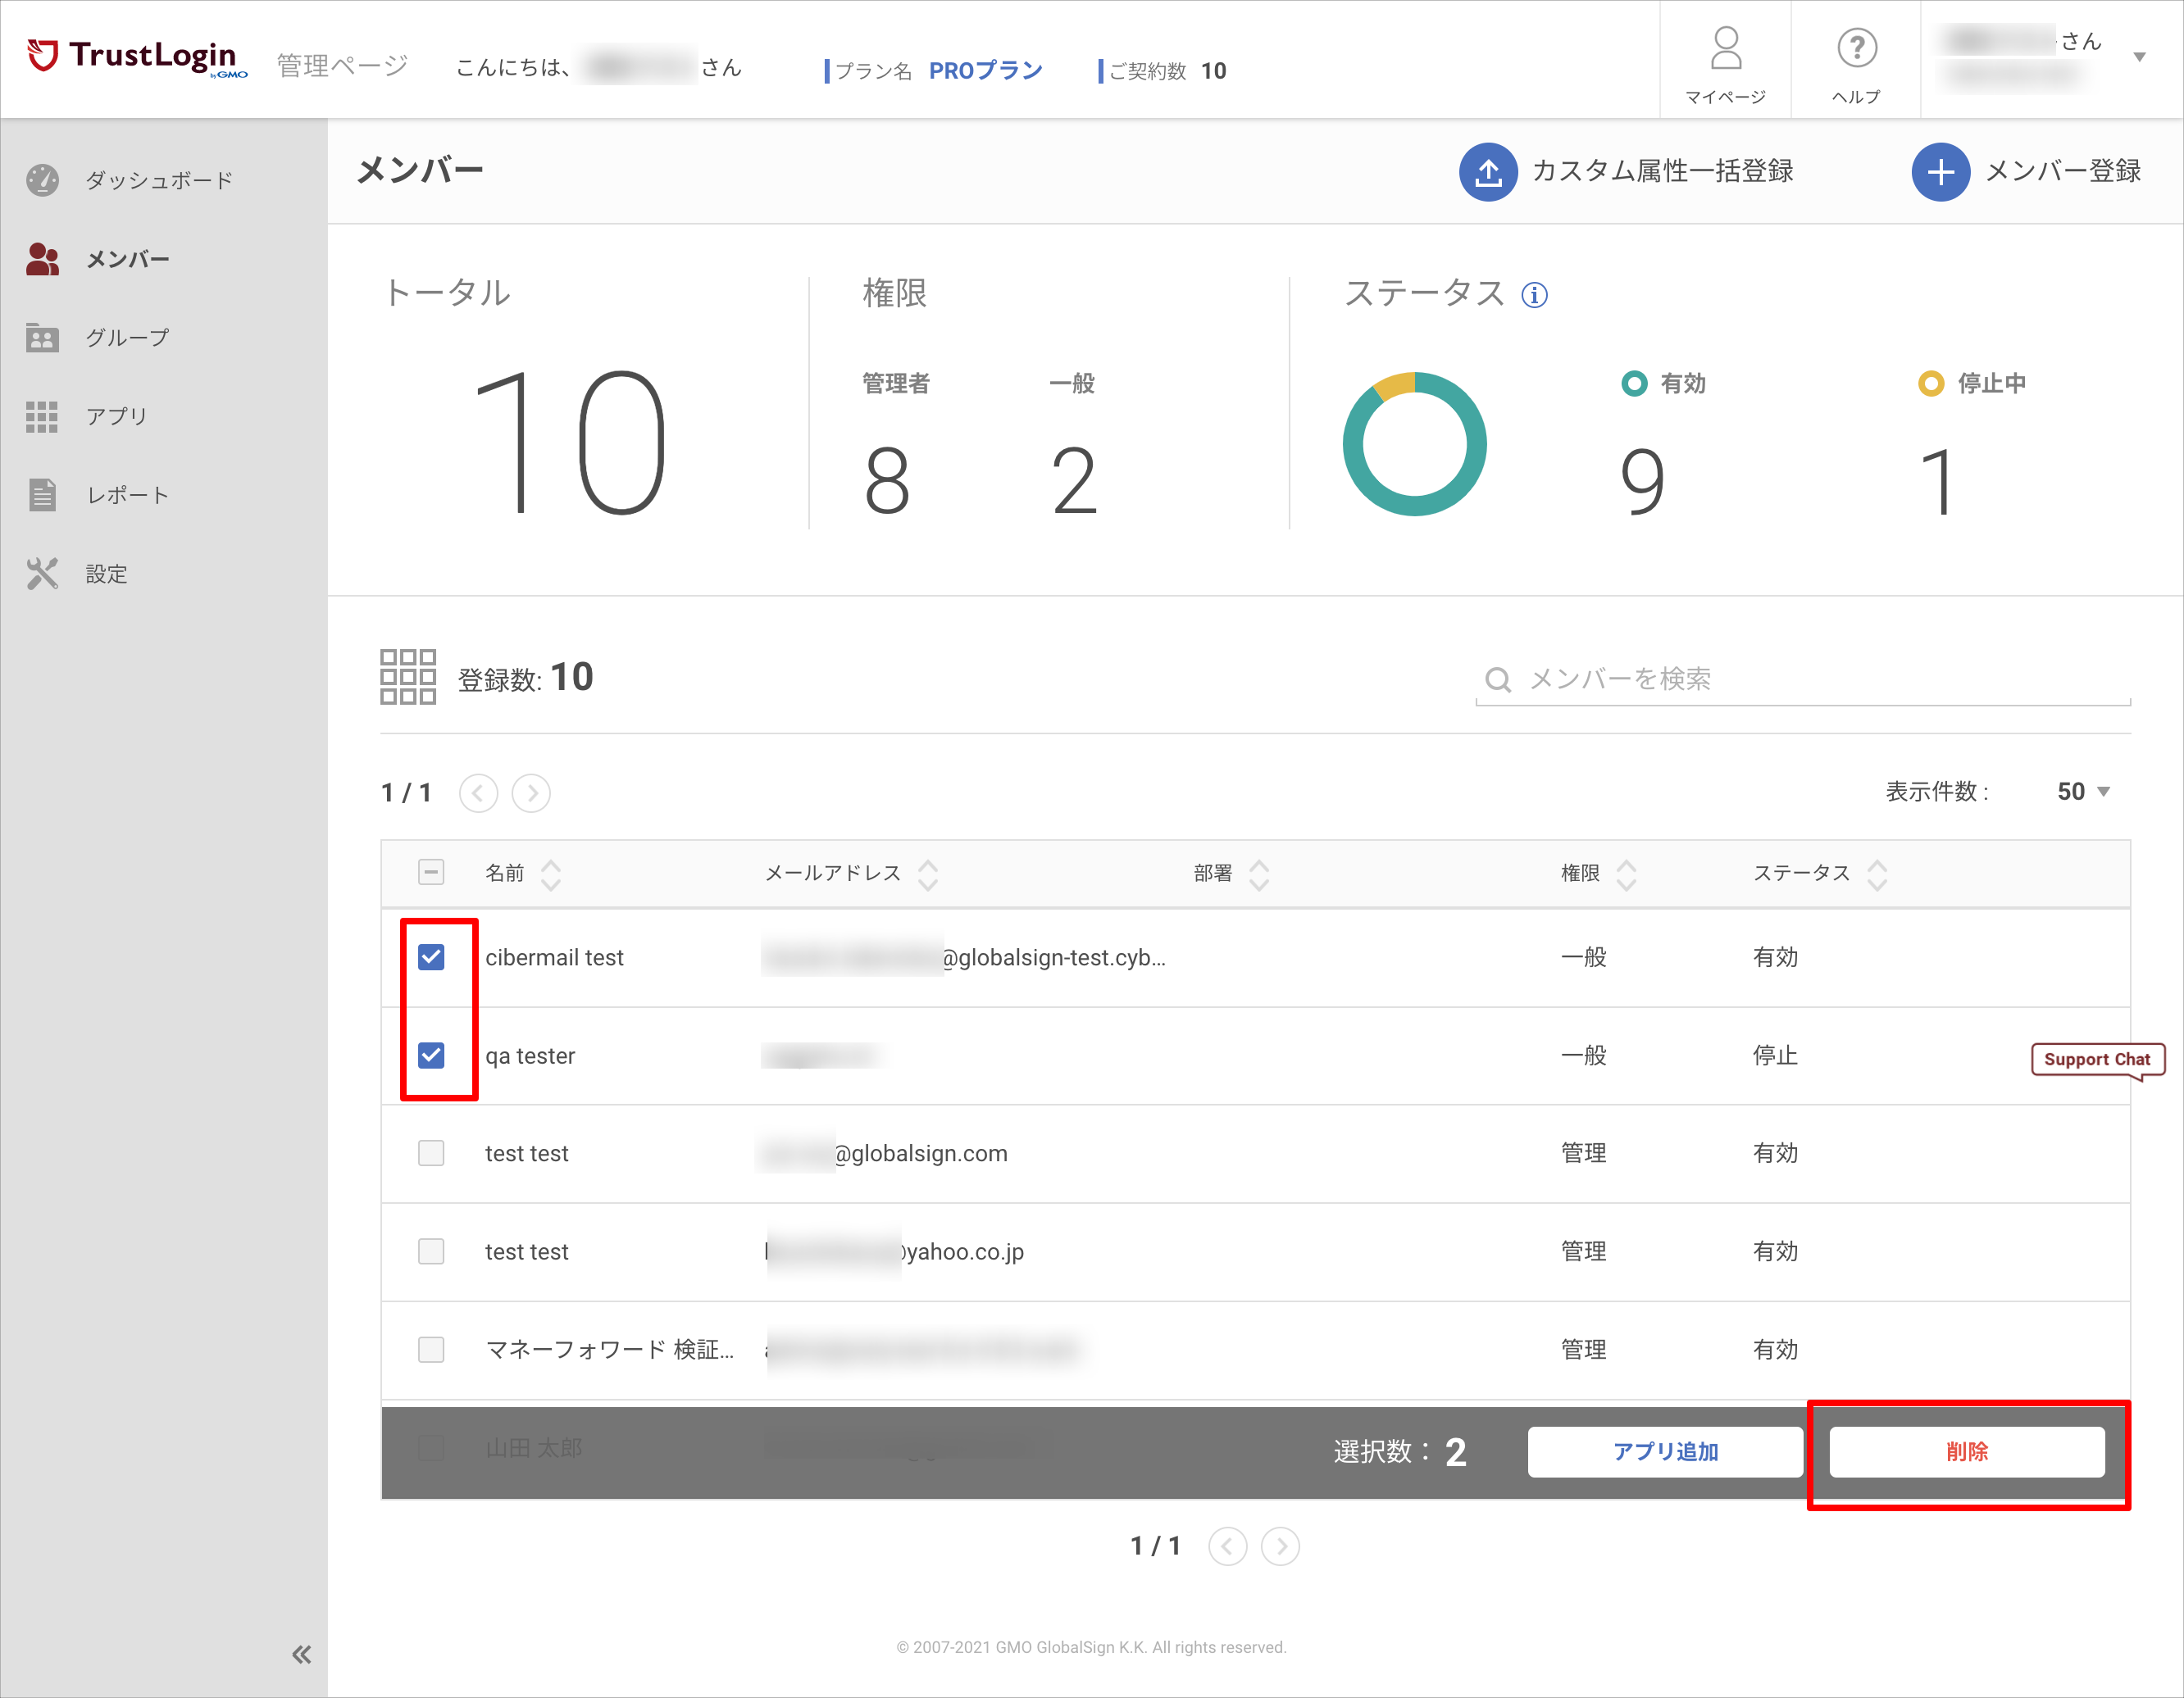The width and height of the screenshot is (2184, 1698).
Task: Sort members by 名前 column
Action: (x=551, y=874)
